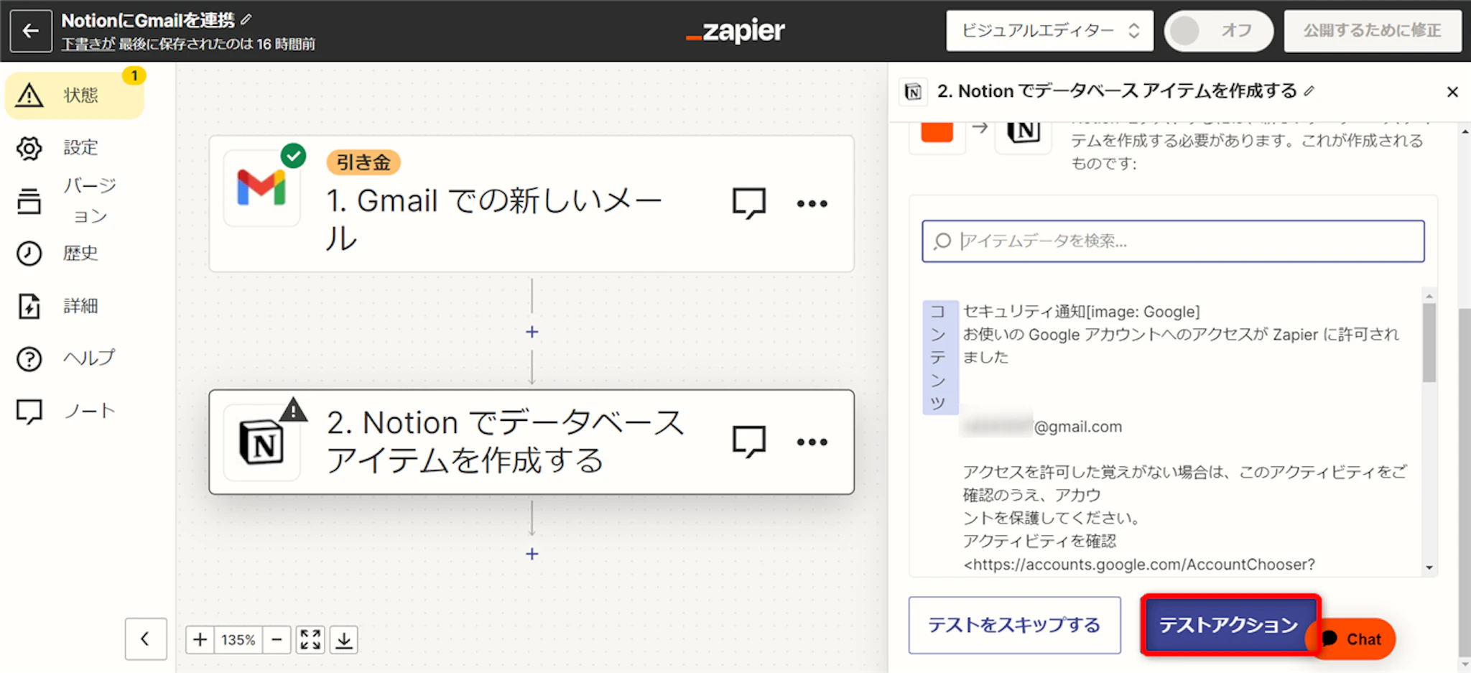Click テストをスキップする button
Viewport: 1471px width, 673px height.
coord(1013,625)
